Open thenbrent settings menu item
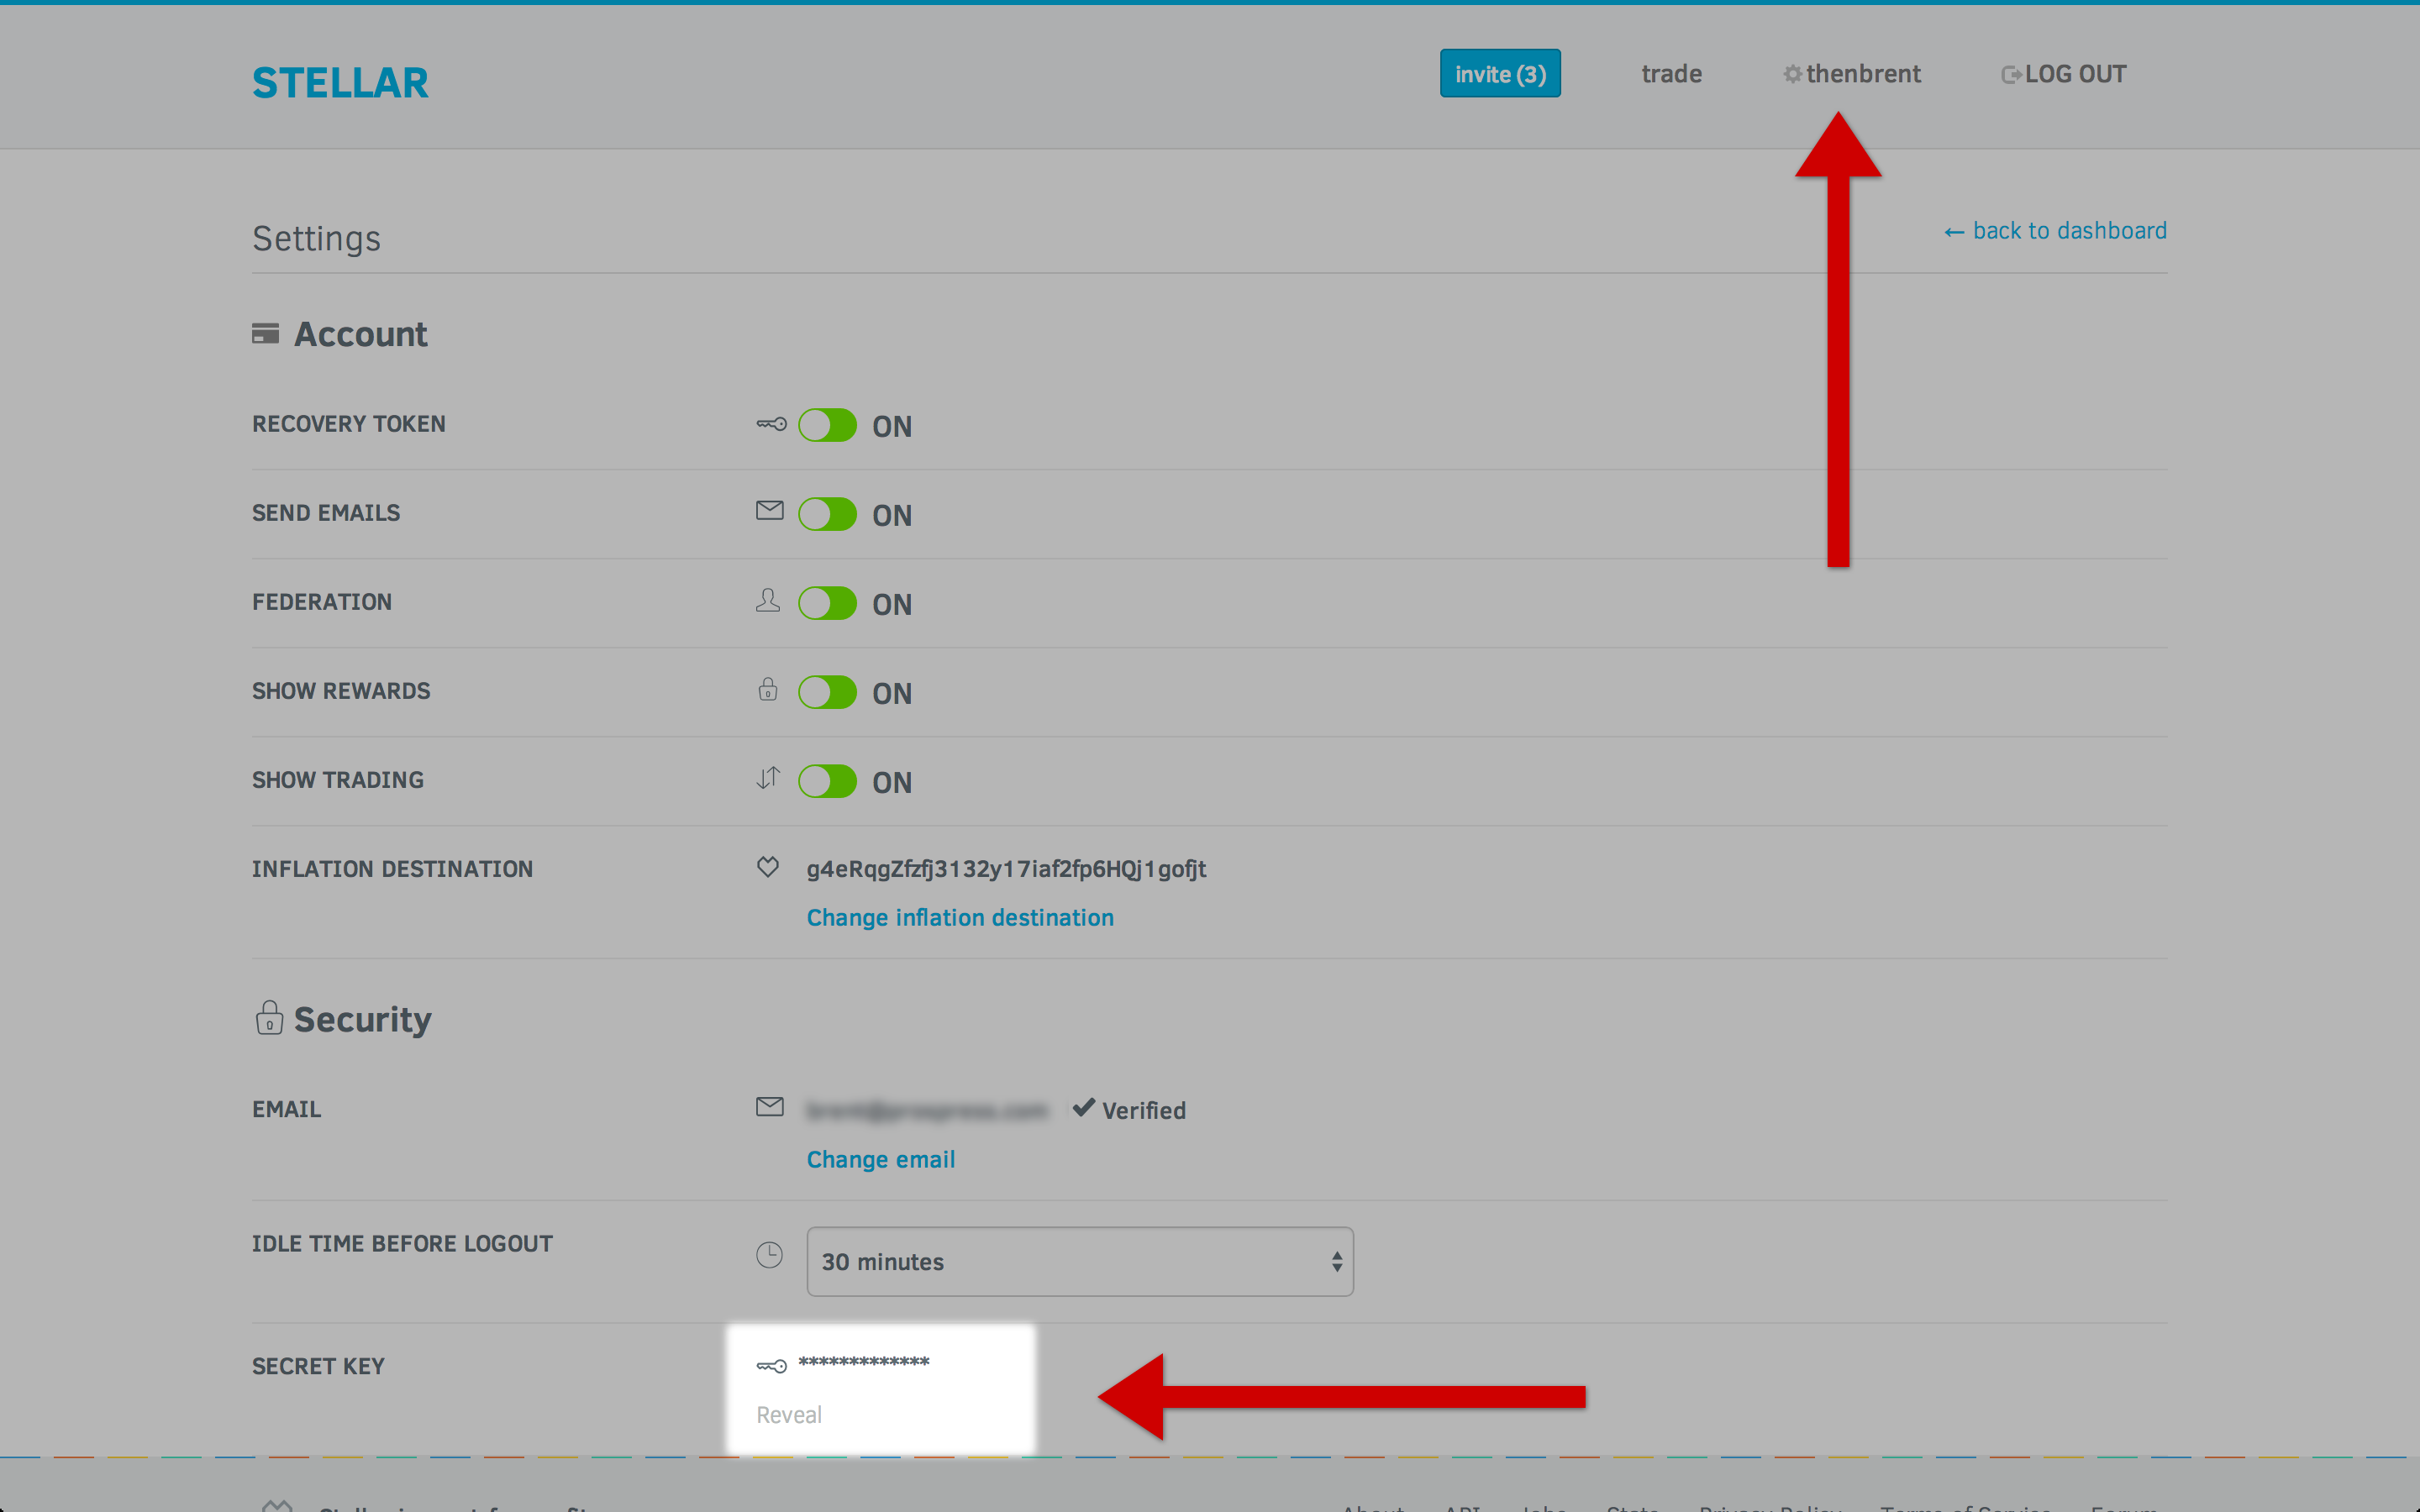Image resolution: width=2420 pixels, height=1512 pixels. pos(1852,74)
